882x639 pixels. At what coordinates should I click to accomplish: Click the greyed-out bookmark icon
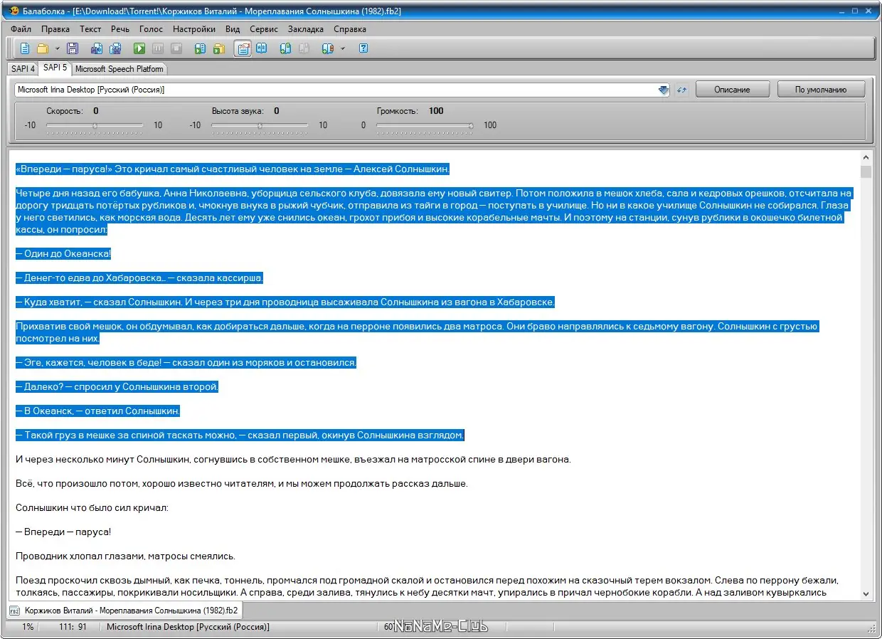click(x=304, y=48)
